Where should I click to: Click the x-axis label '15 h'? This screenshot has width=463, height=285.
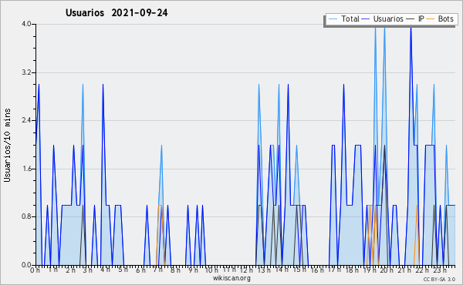(x=299, y=270)
